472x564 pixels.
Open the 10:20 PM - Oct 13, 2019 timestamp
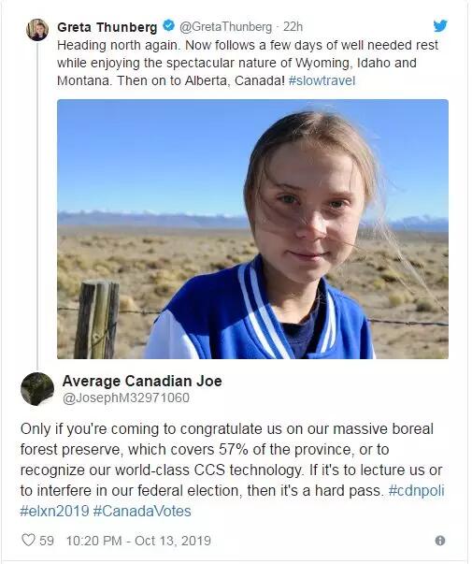138,541
